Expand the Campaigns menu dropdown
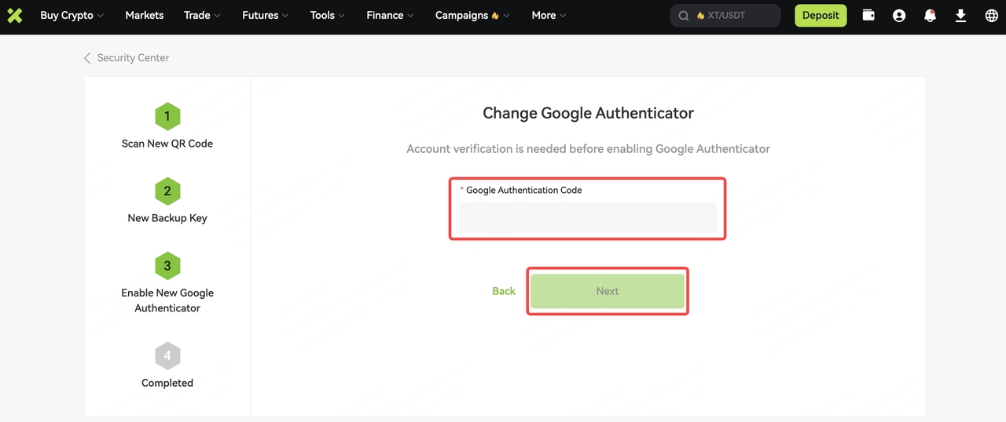 (472, 15)
